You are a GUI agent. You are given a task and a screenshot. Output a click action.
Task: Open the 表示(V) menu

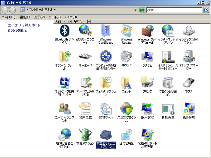(x=39, y=17)
